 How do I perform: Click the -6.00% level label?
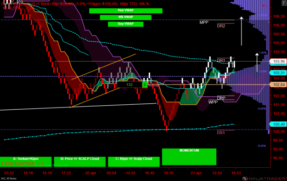click(x=262, y=146)
